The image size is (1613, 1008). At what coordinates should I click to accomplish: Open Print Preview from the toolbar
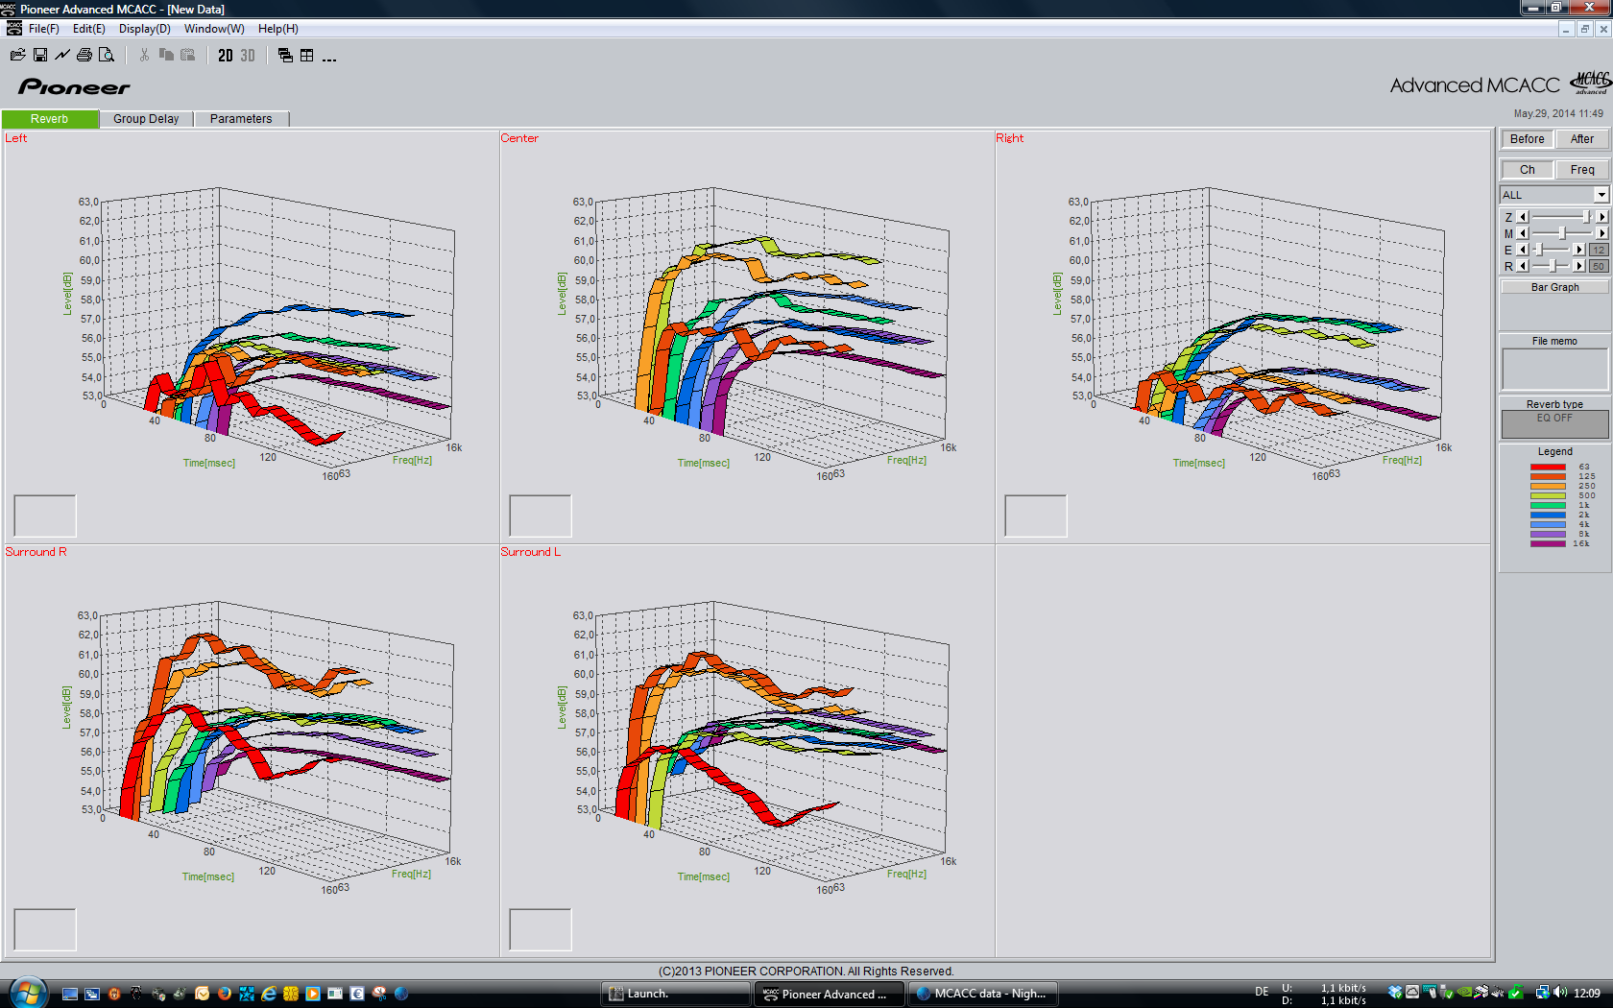coord(107,56)
